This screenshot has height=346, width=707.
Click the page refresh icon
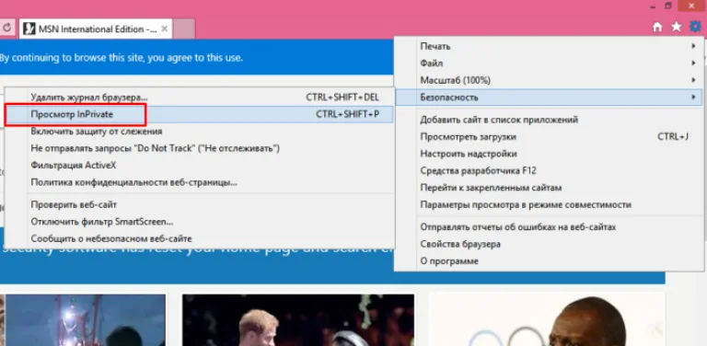[x=6, y=28]
